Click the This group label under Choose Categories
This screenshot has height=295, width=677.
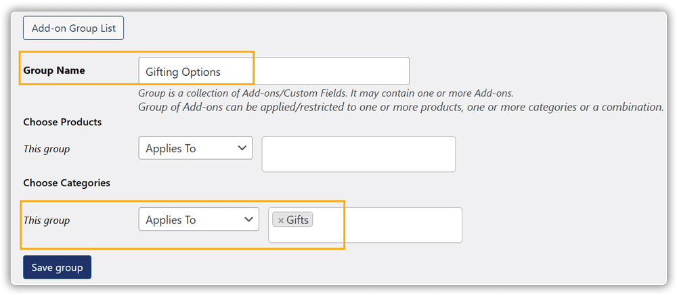click(47, 221)
